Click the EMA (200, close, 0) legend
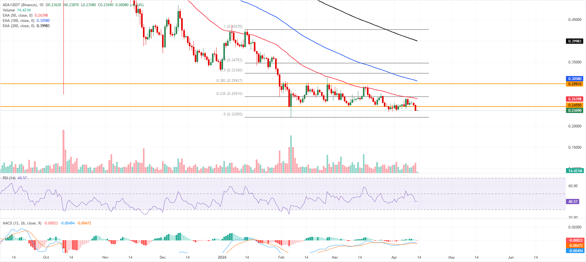Viewport: 586px width, 262px height. tap(18, 26)
